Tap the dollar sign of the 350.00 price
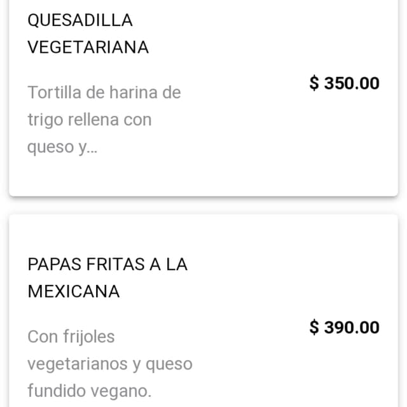The height and width of the screenshot is (407, 407). coord(314,83)
